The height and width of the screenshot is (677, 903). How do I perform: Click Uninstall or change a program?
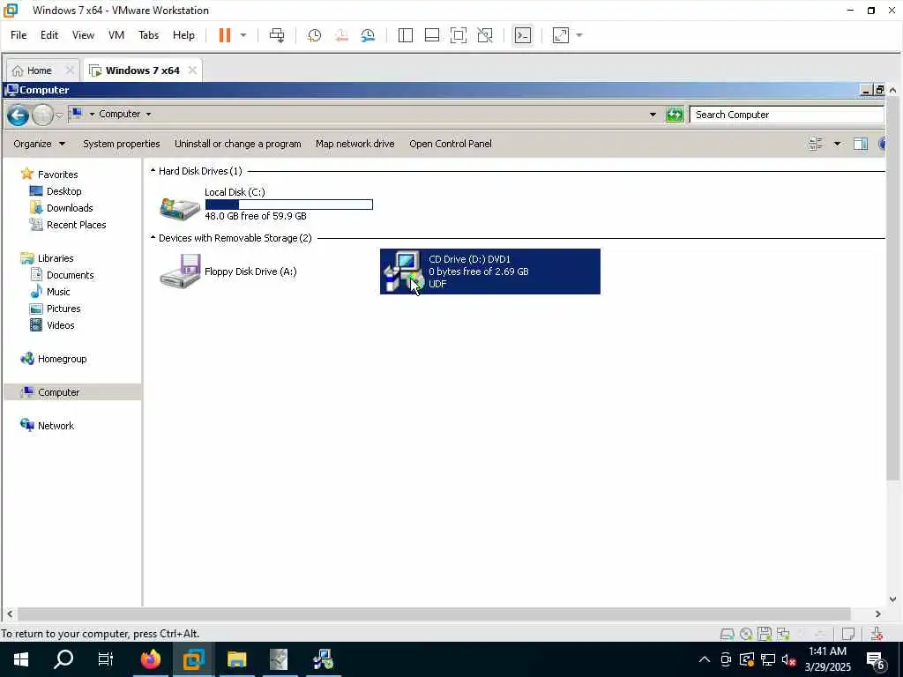(x=238, y=144)
